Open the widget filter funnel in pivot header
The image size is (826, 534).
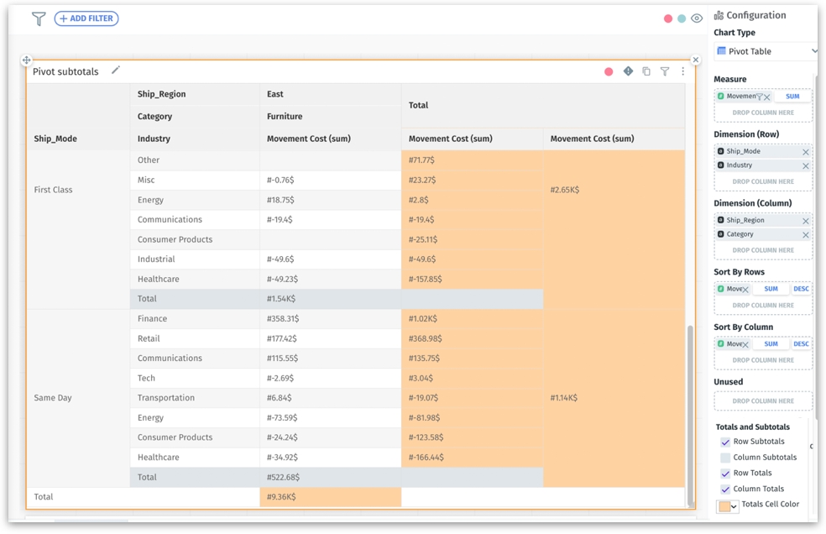[x=665, y=71]
